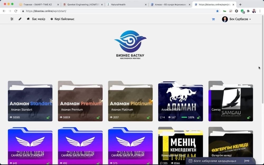
Task: Go back with browser back arrow
Action: (4, 11)
